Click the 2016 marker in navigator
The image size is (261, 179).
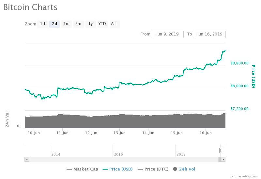(x=118, y=154)
